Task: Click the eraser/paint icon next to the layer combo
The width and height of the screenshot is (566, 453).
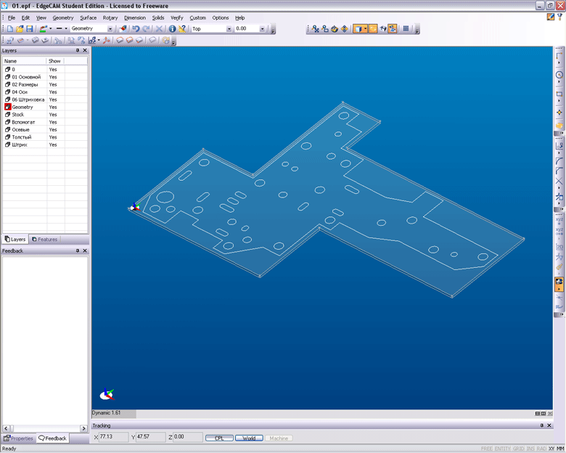Action: (123, 28)
